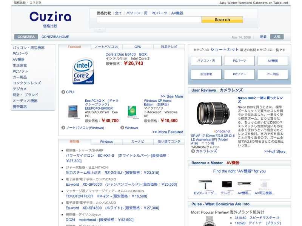Select the パソコン・周 search filter

pyautogui.click(x=137, y=13)
